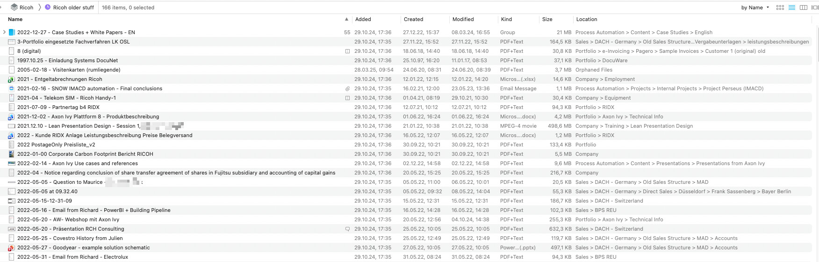Sort the list by Modified column
Screen dimensions: 819x262
click(463, 19)
